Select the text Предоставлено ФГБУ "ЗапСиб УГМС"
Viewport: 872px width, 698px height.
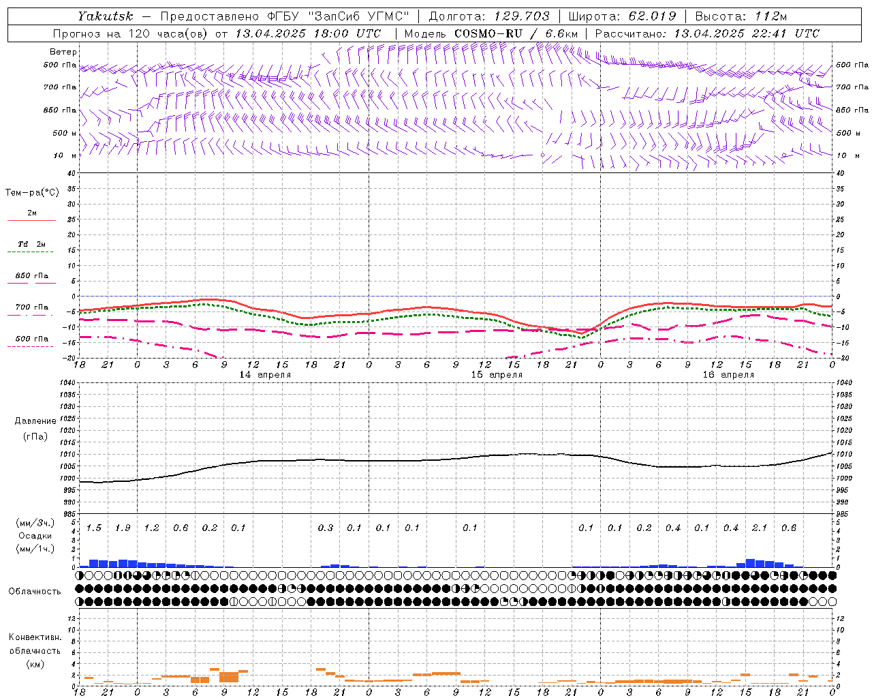pyautogui.click(x=285, y=16)
